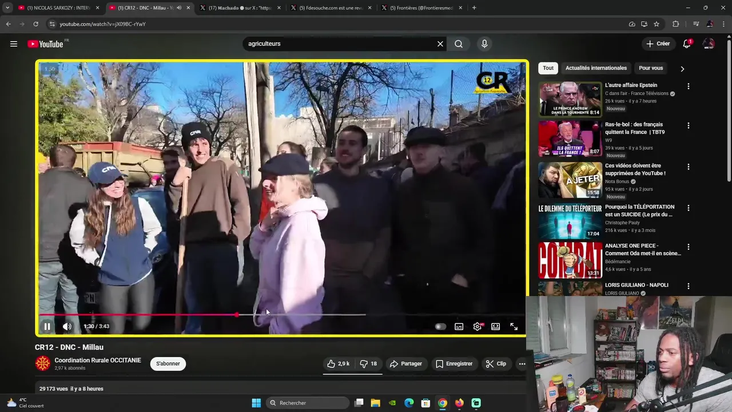Enter fullscreen mode
This screenshot has height=412, width=732.
pyautogui.click(x=514, y=327)
